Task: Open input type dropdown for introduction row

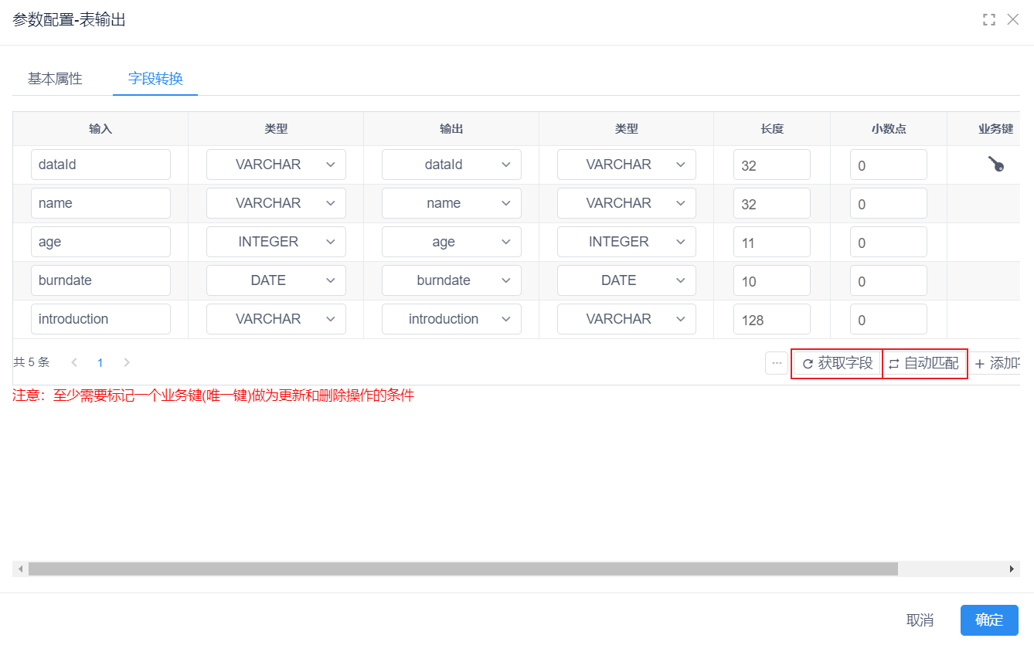Action: pyautogui.click(x=276, y=319)
